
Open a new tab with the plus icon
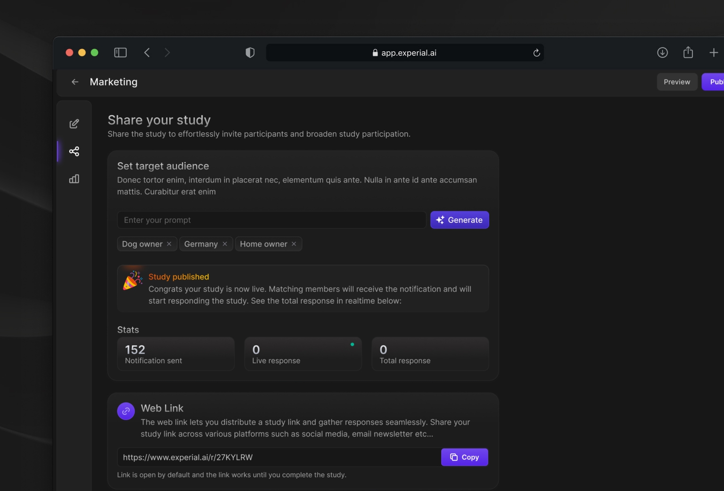click(713, 52)
